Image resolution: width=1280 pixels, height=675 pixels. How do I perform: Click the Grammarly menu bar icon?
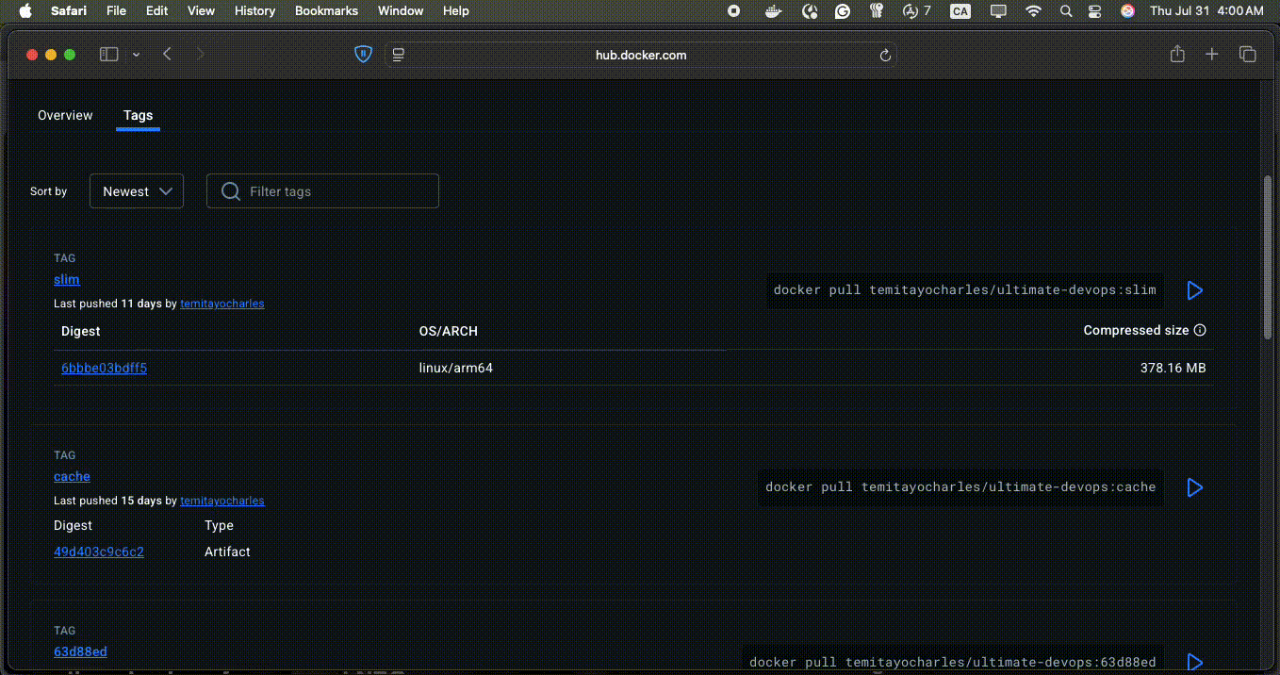(x=843, y=11)
